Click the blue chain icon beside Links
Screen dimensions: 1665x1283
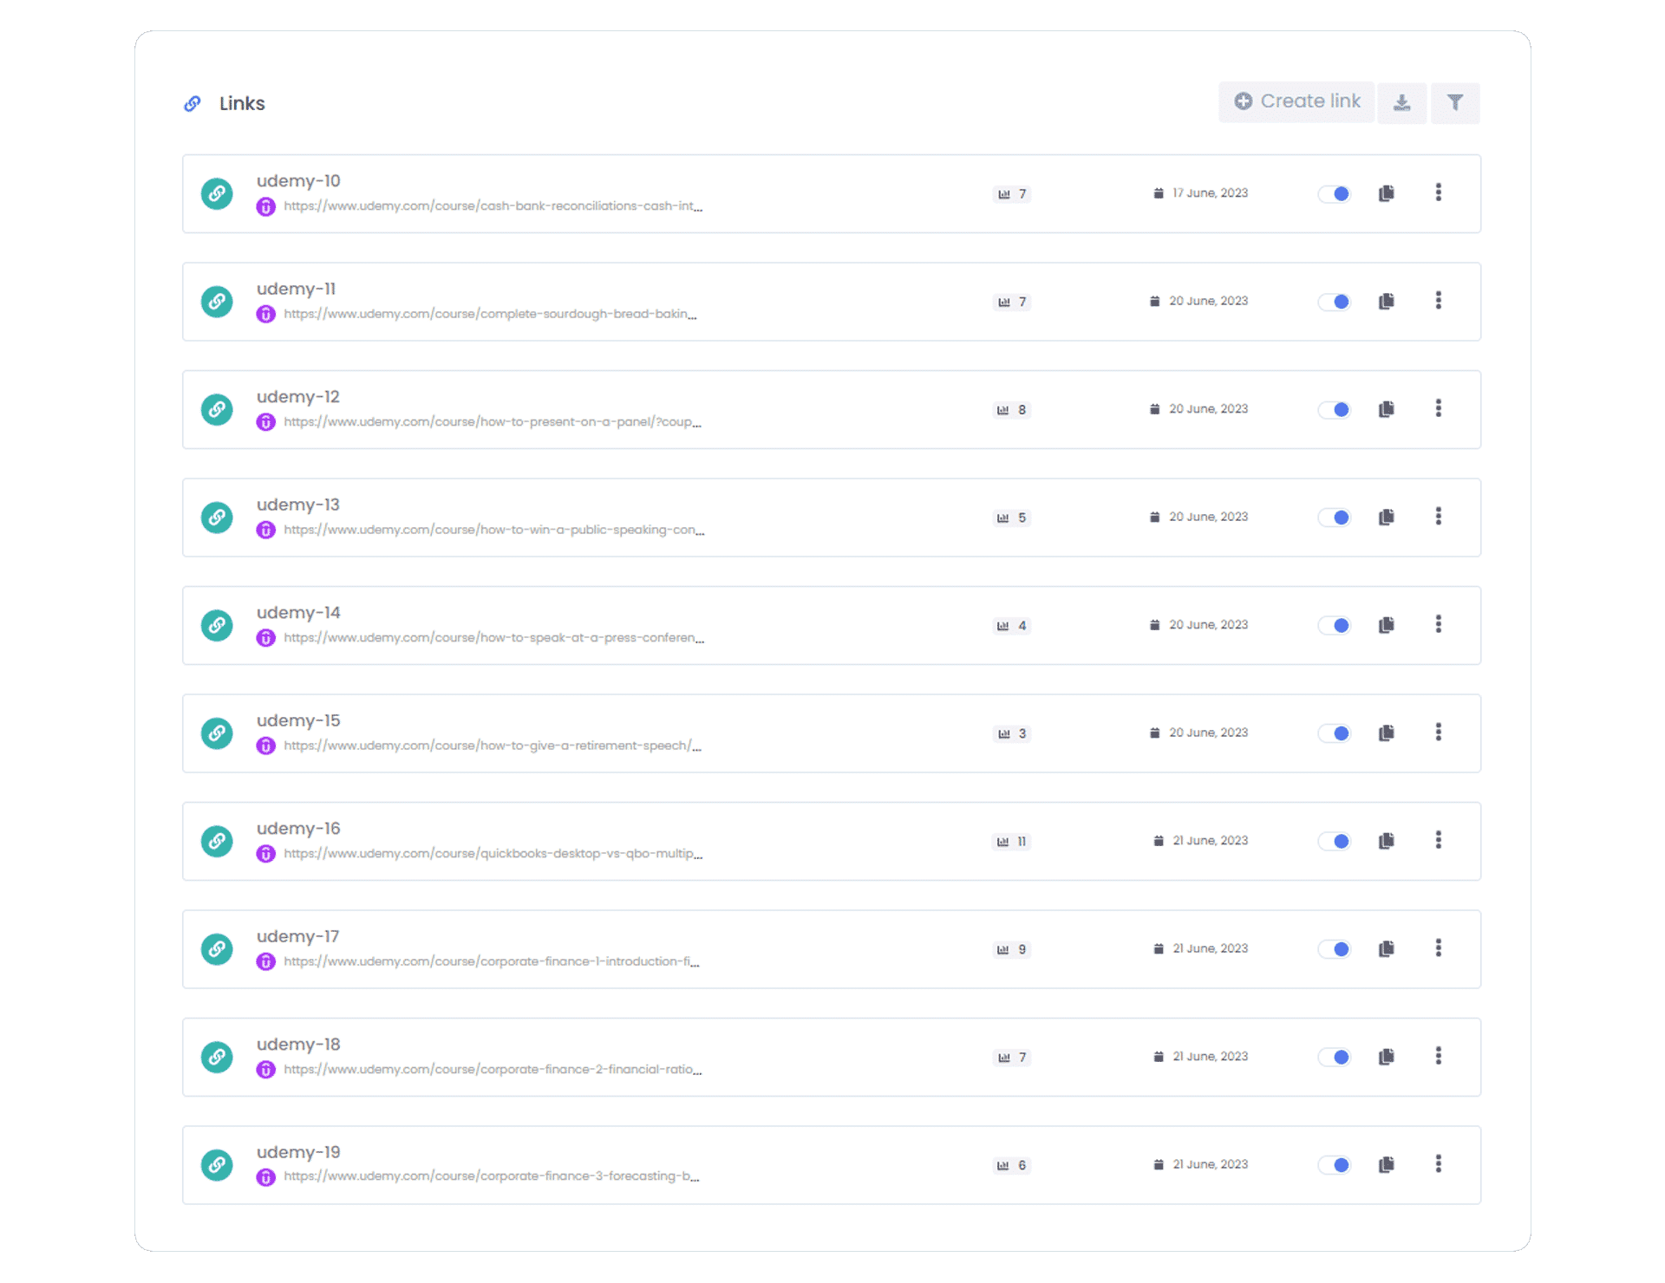(193, 104)
